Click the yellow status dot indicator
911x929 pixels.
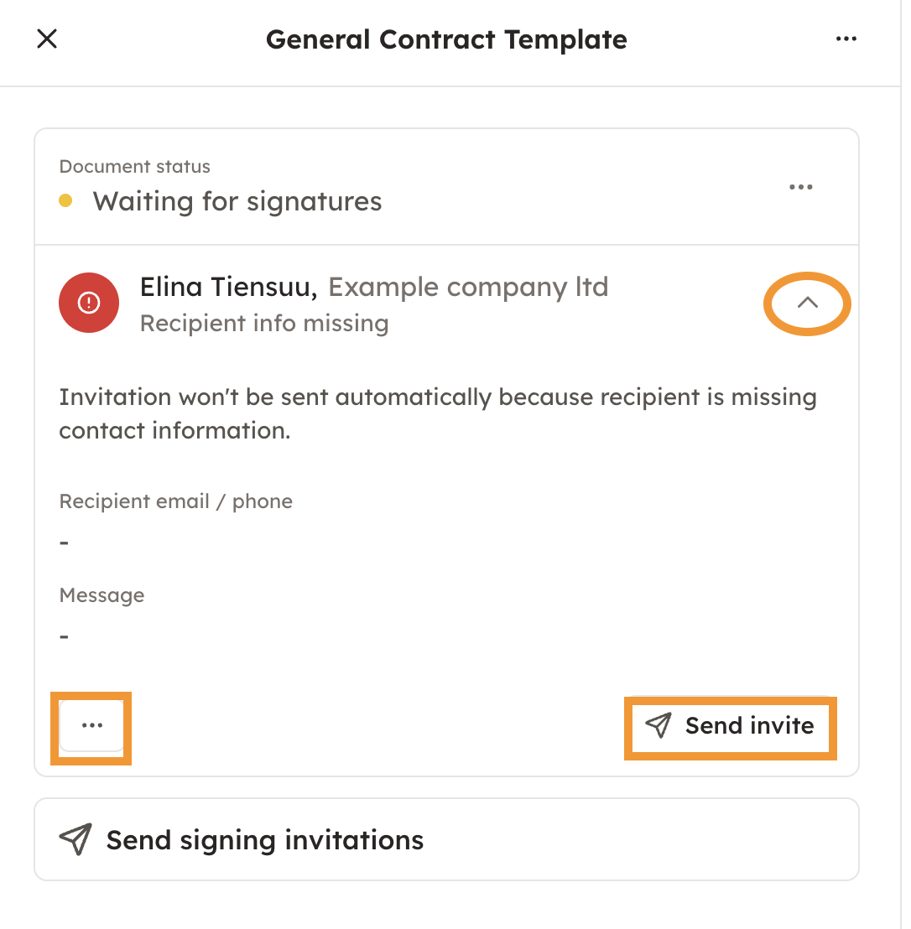click(x=66, y=201)
